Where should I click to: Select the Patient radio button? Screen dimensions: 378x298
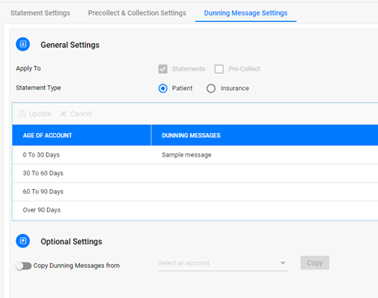tap(163, 89)
